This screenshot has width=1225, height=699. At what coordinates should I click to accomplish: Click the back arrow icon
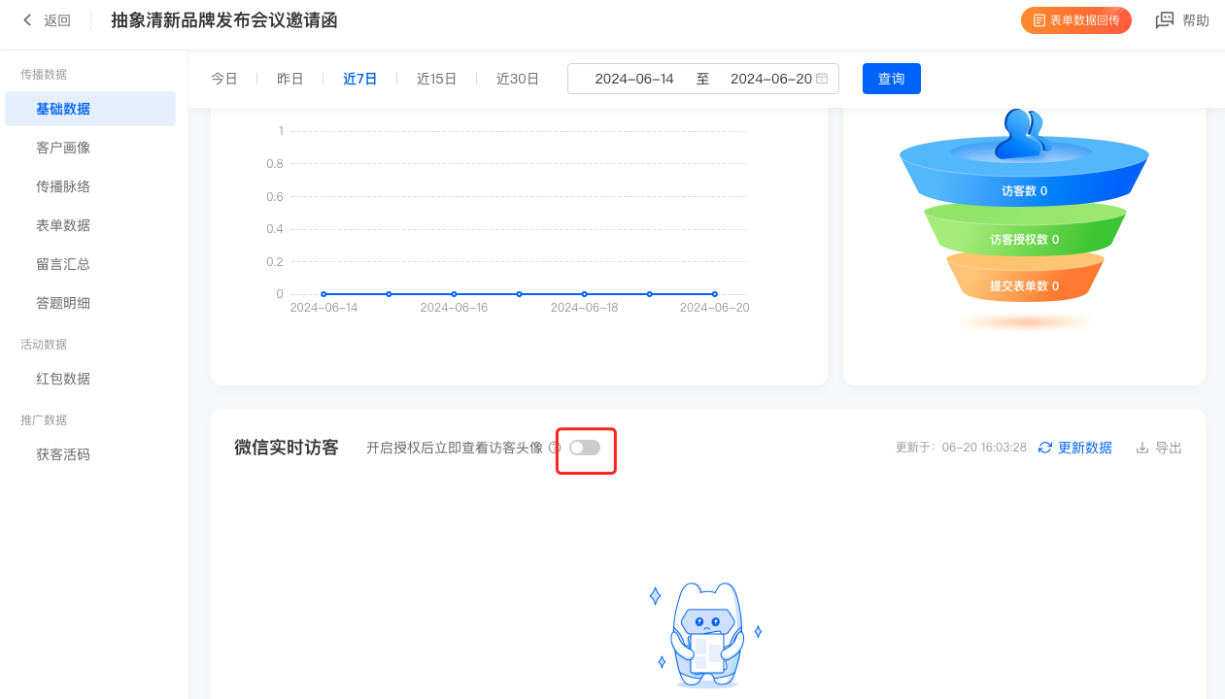tap(27, 20)
